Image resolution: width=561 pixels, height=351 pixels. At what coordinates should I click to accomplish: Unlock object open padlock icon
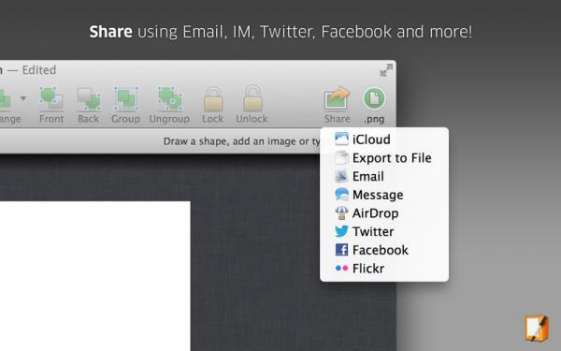[252, 98]
